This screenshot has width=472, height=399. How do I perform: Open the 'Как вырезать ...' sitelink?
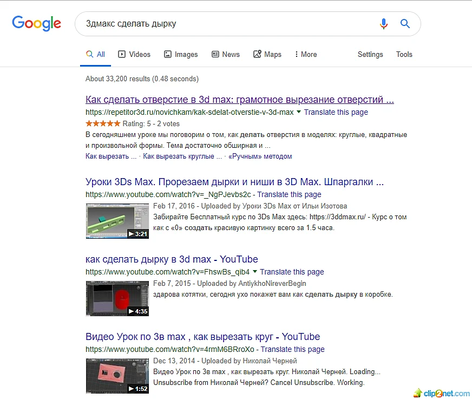pos(111,156)
